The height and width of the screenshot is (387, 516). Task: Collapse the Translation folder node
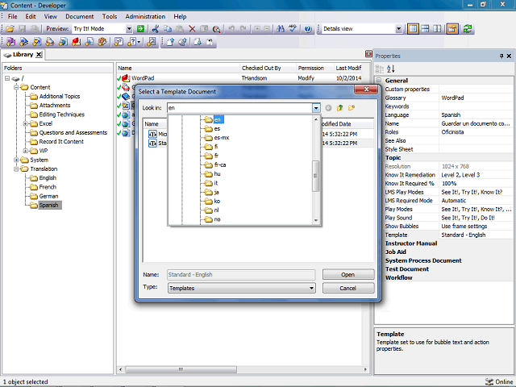coord(16,169)
